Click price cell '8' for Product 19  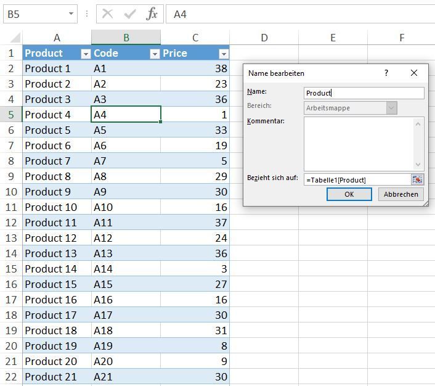(195, 346)
